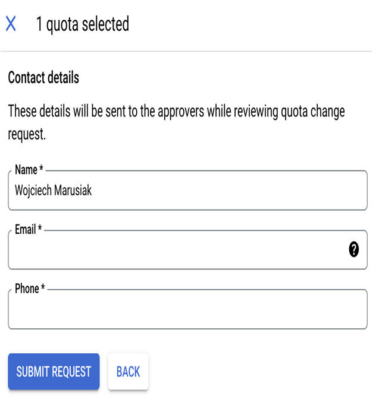Select the blue X icon beside title

click(11, 24)
